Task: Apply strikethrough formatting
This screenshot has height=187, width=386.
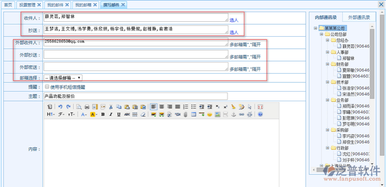Action: click(127, 114)
